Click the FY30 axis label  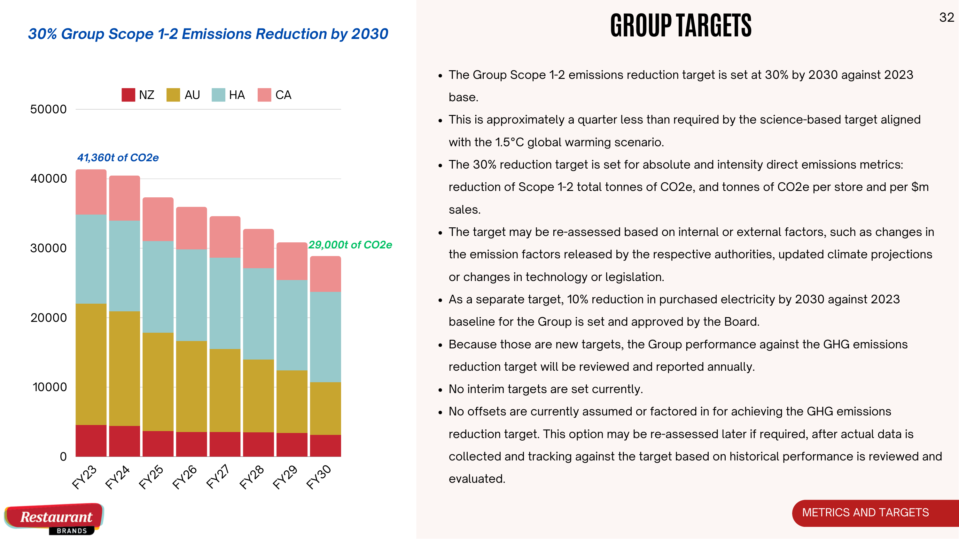tap(319, 477)
